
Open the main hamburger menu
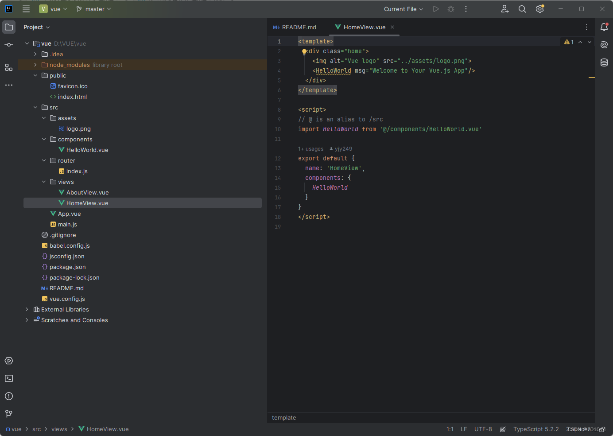click(26, 9)
